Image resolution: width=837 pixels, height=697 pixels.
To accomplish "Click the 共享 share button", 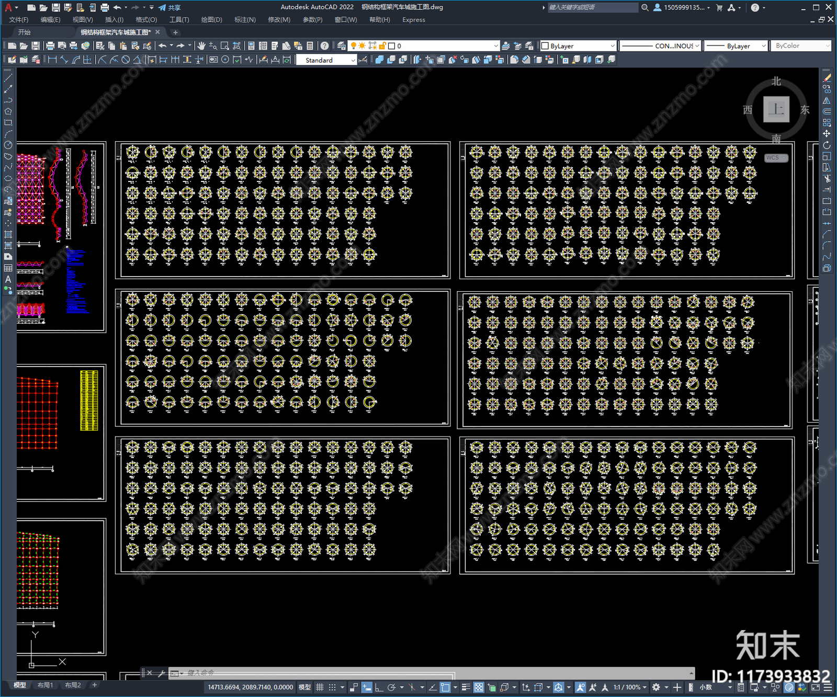I will point(169,7).
